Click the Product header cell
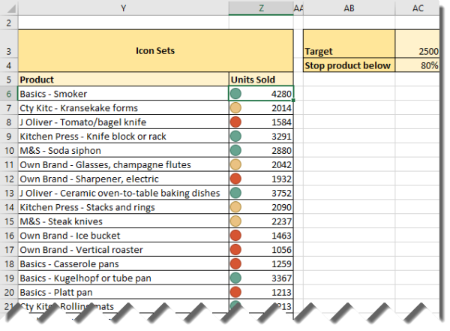Viewport: 450px width, 331px height. (122, 80)
